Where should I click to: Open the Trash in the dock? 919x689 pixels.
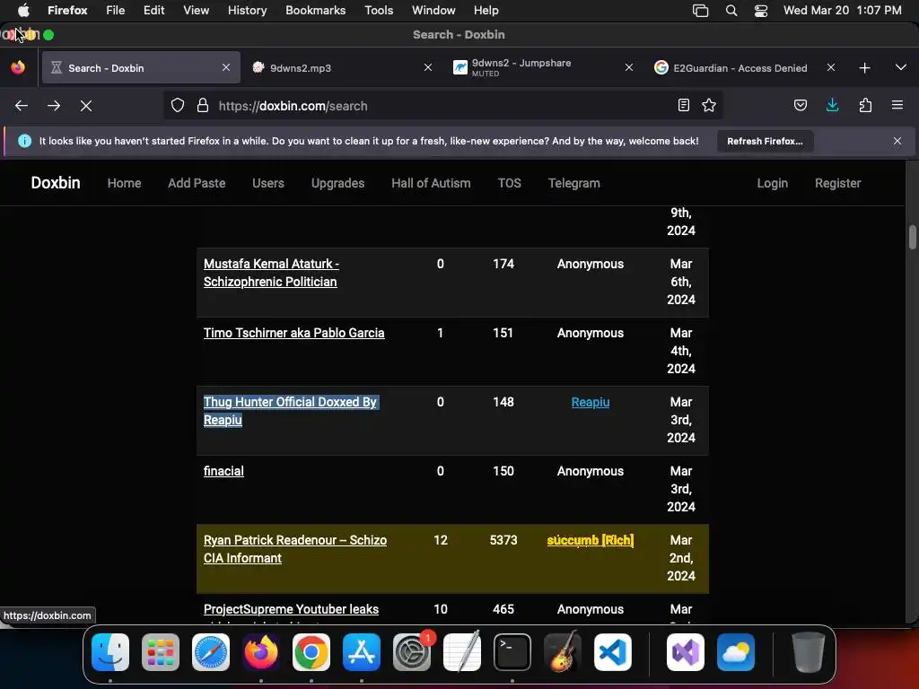point(809,652)
